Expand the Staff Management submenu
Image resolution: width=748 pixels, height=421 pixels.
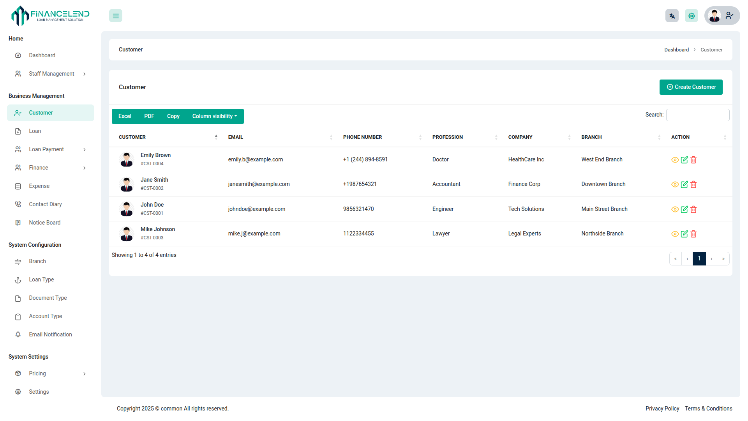[51, 74]
